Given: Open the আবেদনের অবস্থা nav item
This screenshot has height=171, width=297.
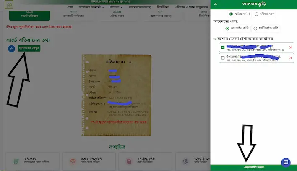Looking at the screenshot, I should pyautogui.click(x=140, y=7).
